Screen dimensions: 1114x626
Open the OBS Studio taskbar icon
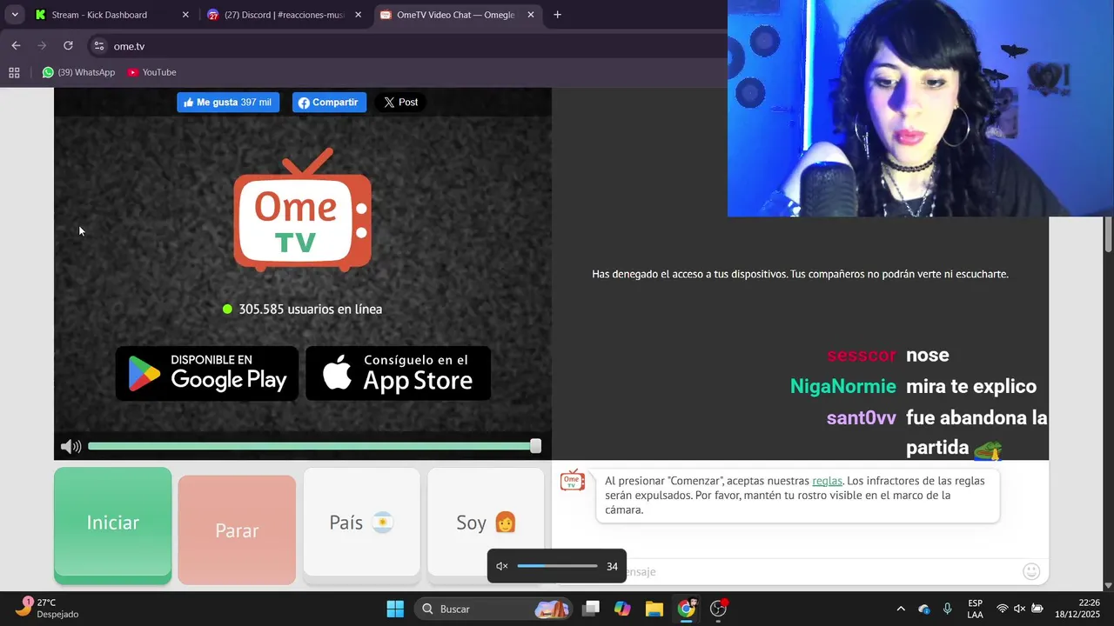pos(718,609)
